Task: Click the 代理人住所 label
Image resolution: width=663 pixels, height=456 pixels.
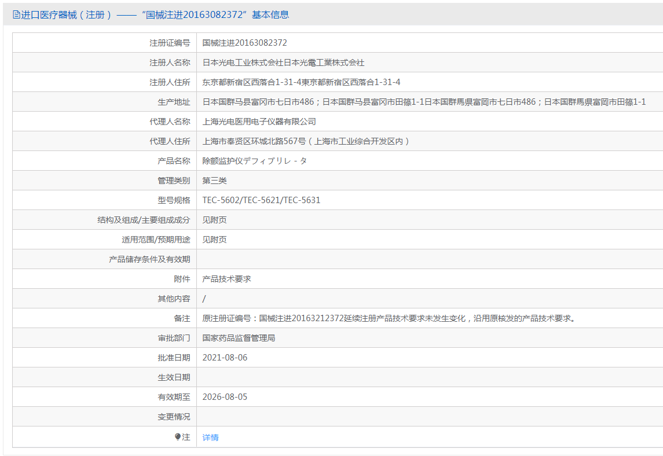Action: [170, 141]
